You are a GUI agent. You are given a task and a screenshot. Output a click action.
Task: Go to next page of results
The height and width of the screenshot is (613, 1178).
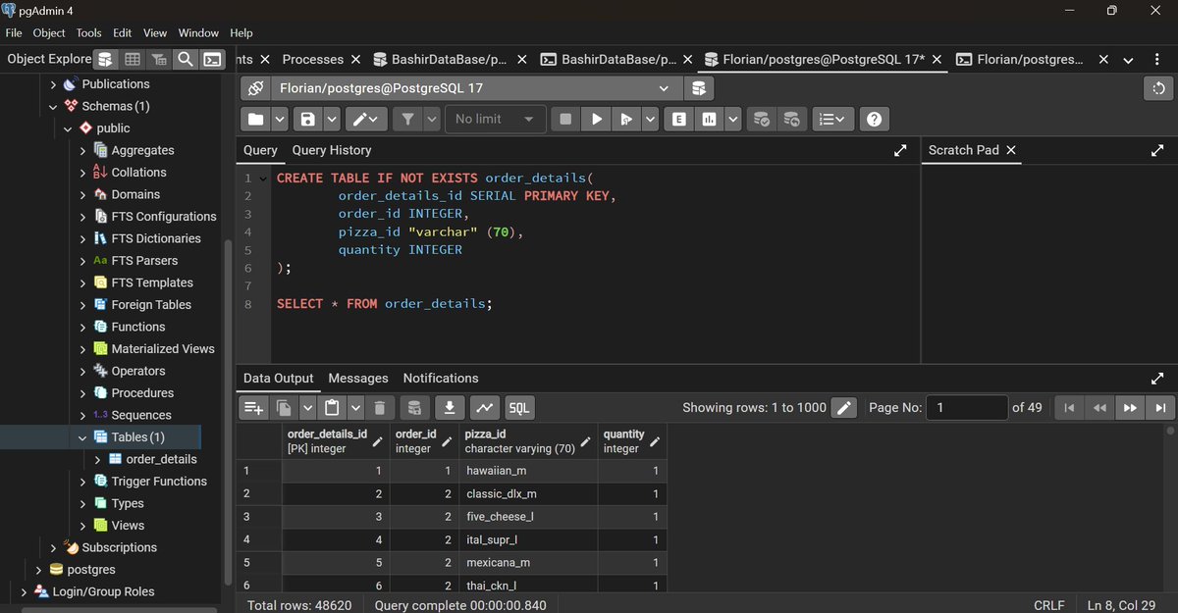(1130, 408)
